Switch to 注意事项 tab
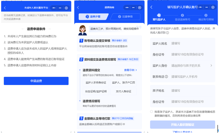 tap(125, 17)
